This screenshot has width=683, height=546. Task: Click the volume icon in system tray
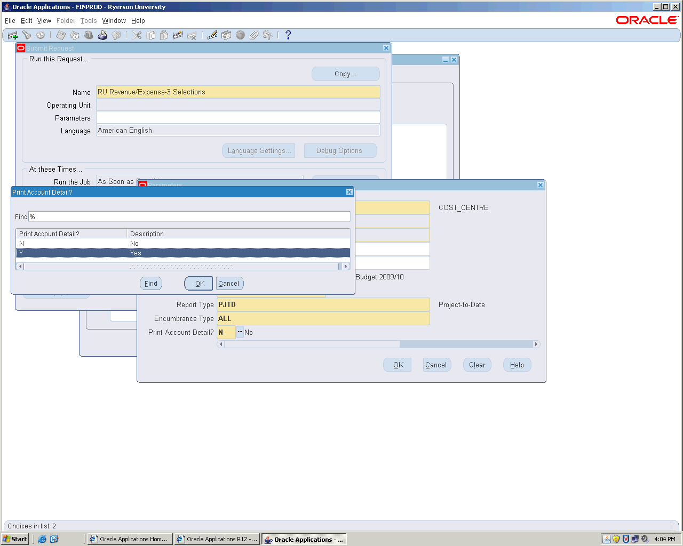tap(644, 539)
